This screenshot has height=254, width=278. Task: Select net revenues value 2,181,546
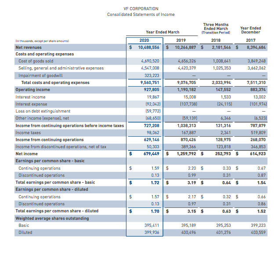pos(221,47)
